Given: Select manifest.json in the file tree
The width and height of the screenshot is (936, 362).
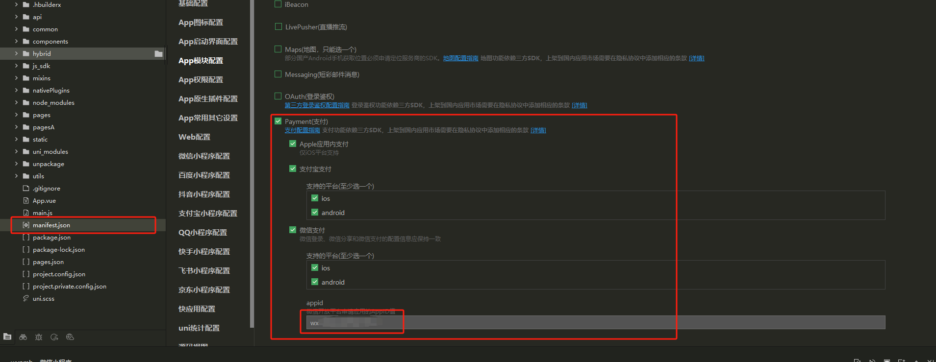Looking at the screenshot, I should tap(83, 225).
